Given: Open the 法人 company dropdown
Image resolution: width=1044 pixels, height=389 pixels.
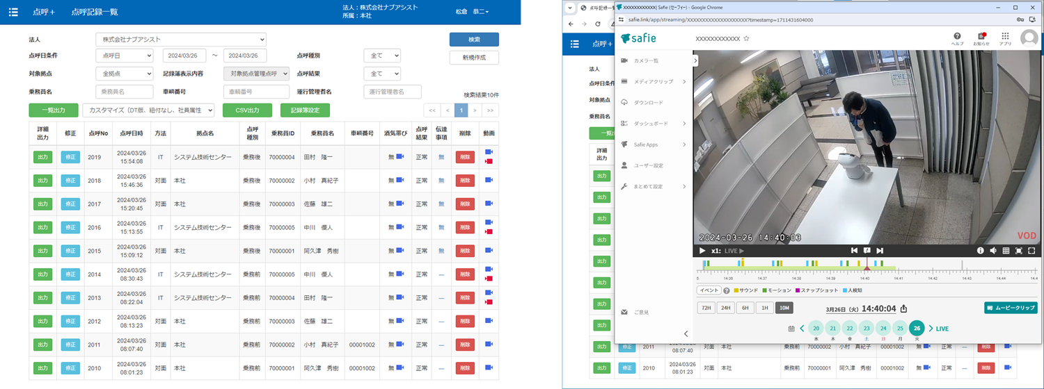Looking at the screenshot, I should [x=181, y=39].
